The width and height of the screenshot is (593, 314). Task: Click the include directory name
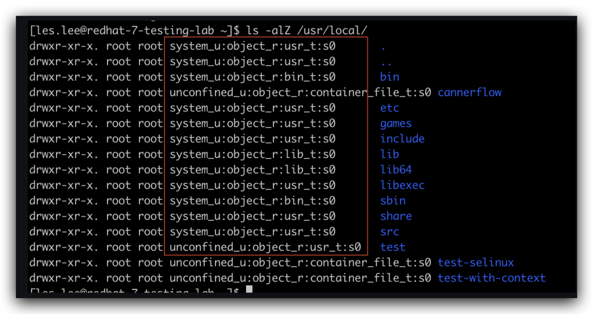click(x=402, y=139)
